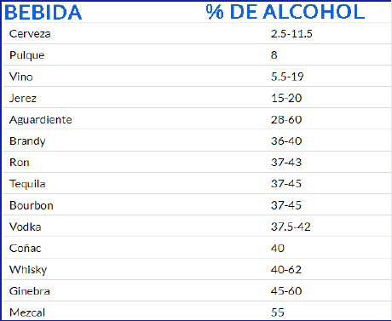
Task: Click the Aguardiente beverage name
Action: 41,120
